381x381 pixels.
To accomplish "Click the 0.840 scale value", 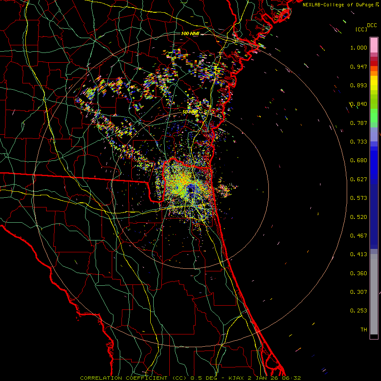I will click(x=359, y=104).
